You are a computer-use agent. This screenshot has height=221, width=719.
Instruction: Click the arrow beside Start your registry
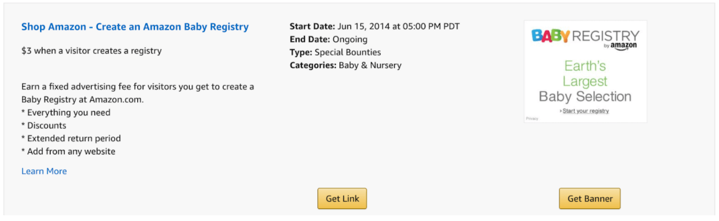[561, 111]
